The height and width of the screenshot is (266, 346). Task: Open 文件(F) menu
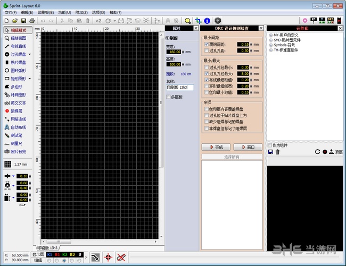click(11, 13)
